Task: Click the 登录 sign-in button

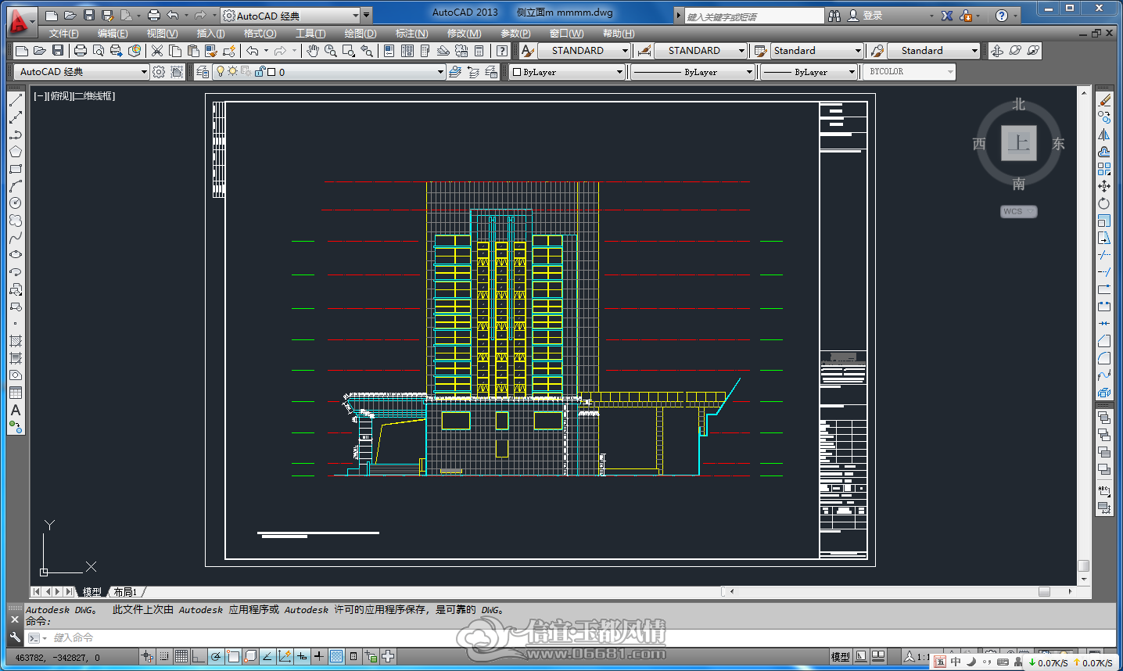Action: coord(865,16)
